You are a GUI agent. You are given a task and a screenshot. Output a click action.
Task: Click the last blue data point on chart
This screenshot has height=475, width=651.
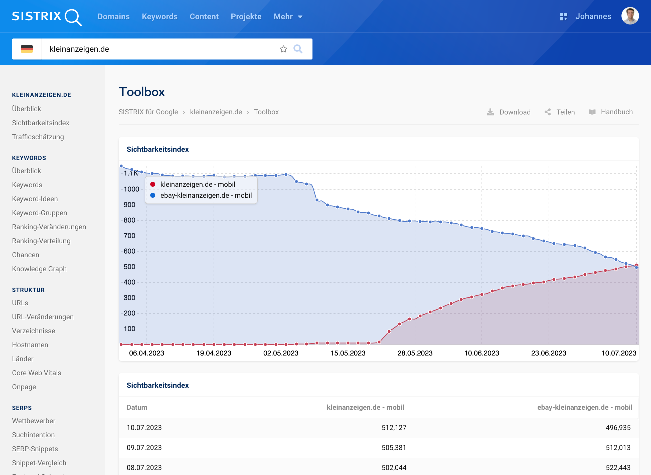pos(636,267)
